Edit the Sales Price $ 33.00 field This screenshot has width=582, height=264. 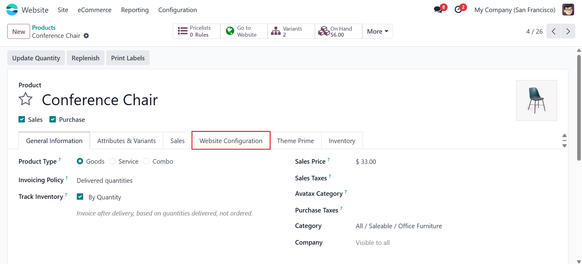pos(366,162)
